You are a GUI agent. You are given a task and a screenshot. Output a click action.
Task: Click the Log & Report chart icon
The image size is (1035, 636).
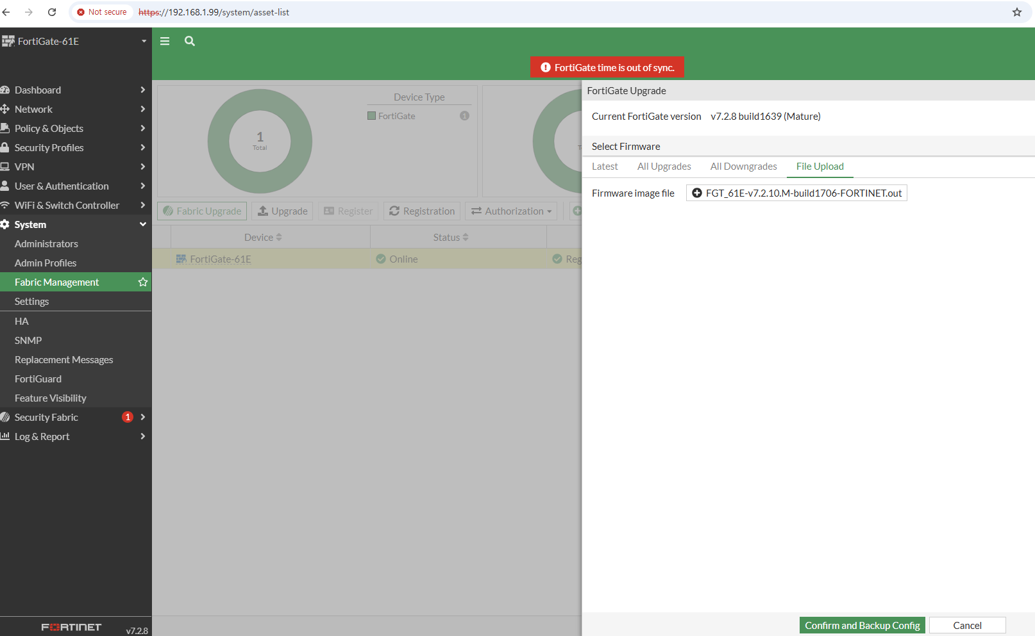(x=4, y=436)
